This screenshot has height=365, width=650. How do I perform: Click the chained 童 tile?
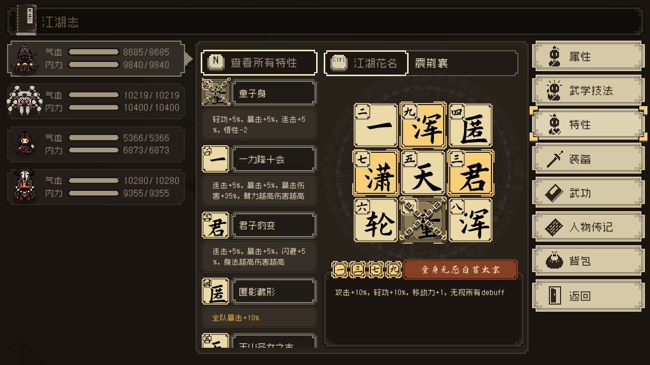(x=423, y=220)
